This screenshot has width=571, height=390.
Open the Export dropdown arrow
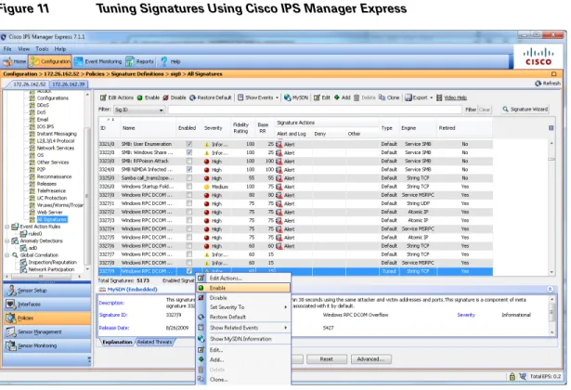tap(432, 97)
